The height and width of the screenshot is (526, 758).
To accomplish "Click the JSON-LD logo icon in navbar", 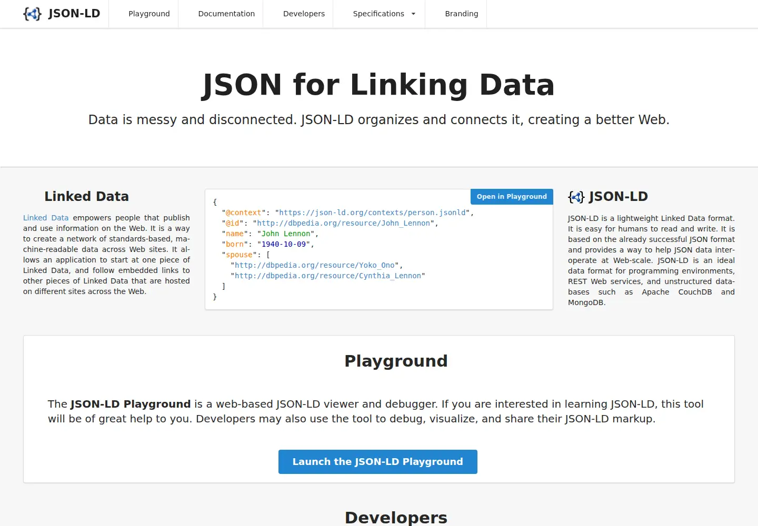I will [x=32, y=14].
